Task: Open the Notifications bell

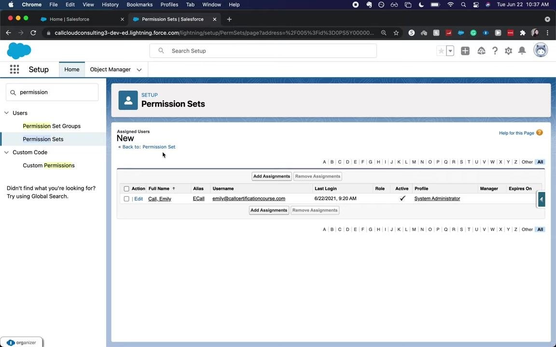Action: (x=522, y=51)
